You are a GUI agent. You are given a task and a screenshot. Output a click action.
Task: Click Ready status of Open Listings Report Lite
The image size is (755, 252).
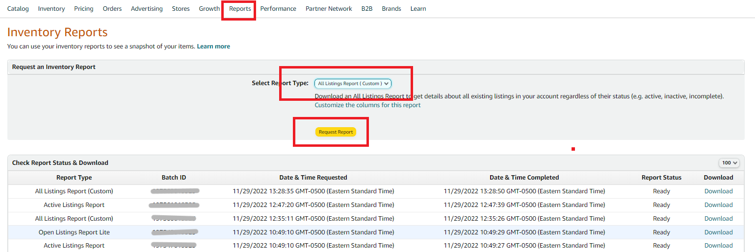pos(661,232)
